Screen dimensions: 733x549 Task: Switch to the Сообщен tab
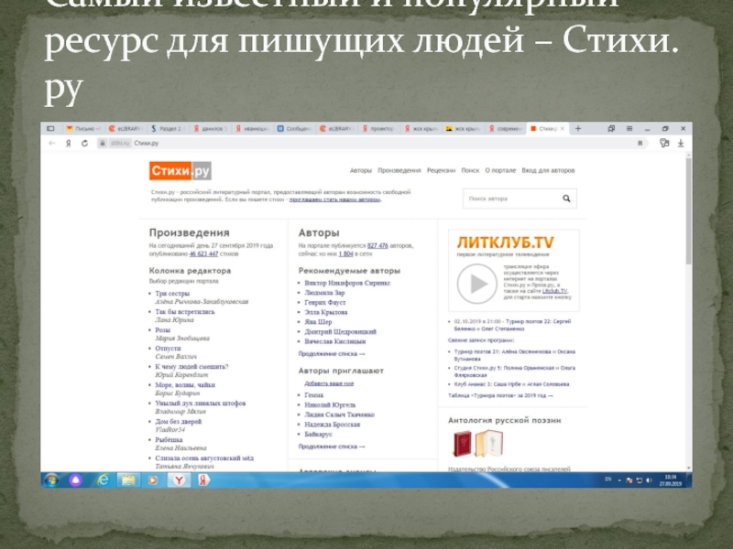pos(294,128)
